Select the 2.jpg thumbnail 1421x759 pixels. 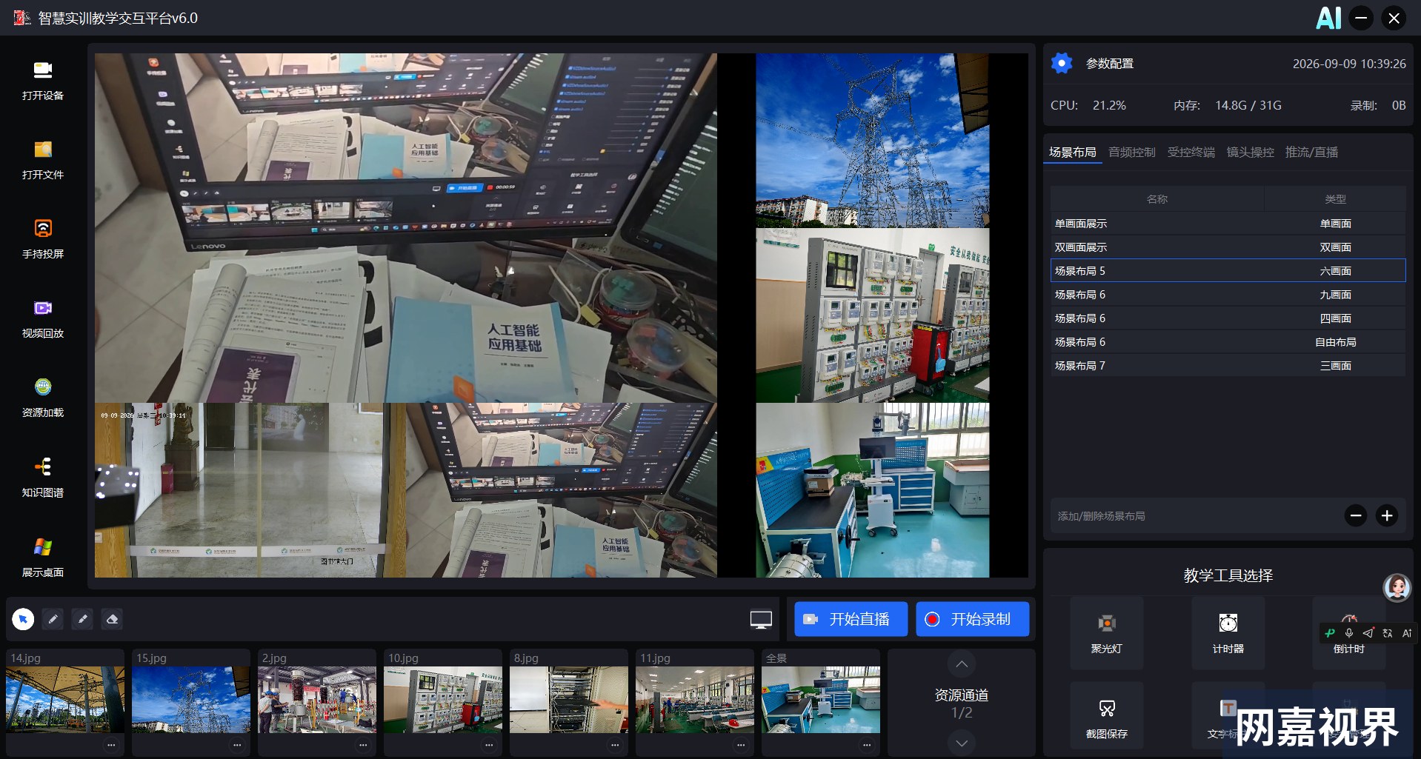317,700
